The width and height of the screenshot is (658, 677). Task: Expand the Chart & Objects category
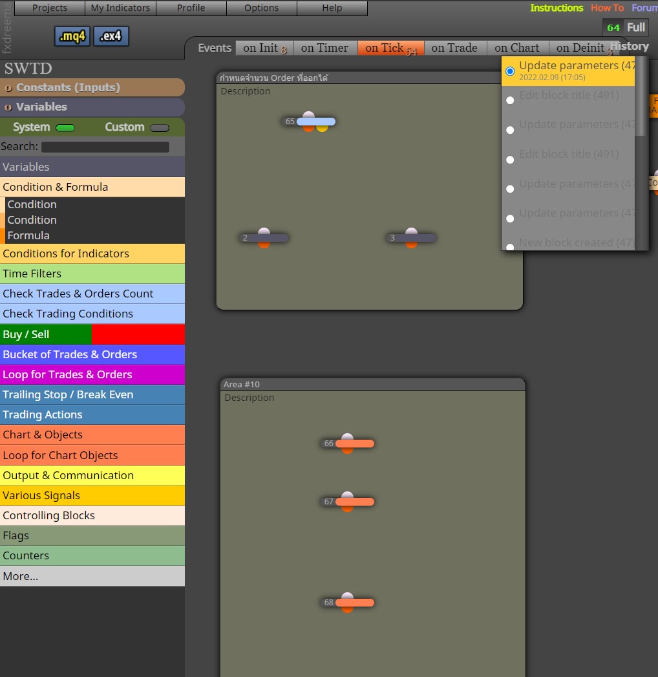point(92,435)
